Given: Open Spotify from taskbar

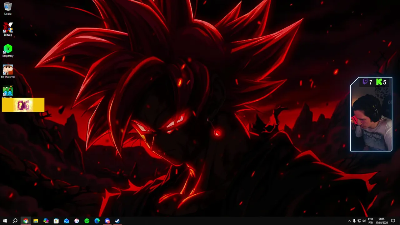Looking at the screenshot, I should coord(87,221).
